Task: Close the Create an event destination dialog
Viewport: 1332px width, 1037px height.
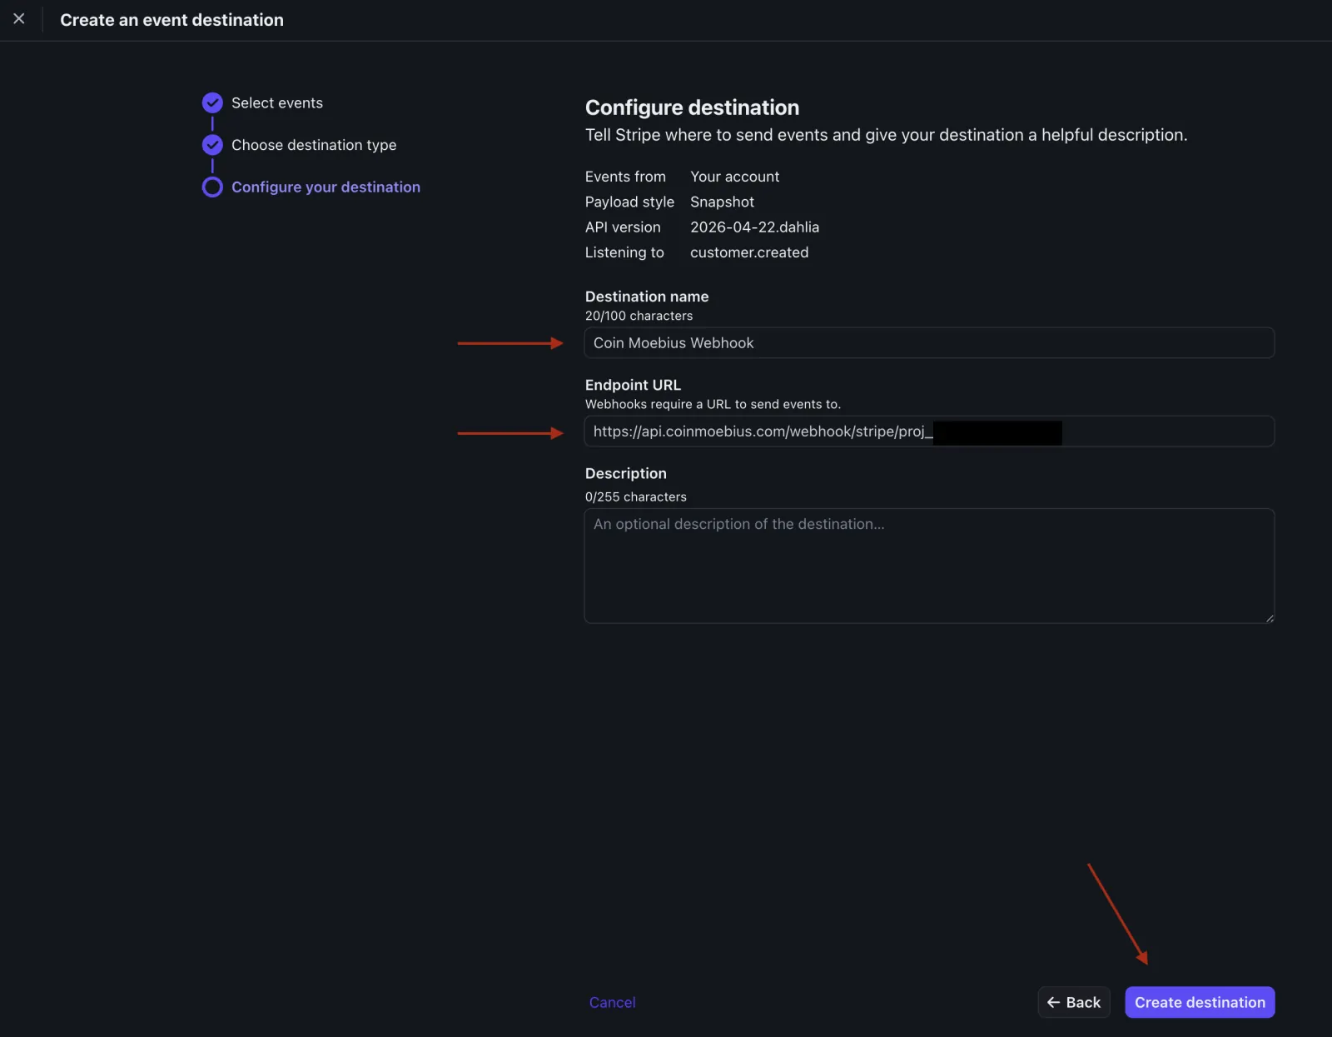Action: pos(19,18)
